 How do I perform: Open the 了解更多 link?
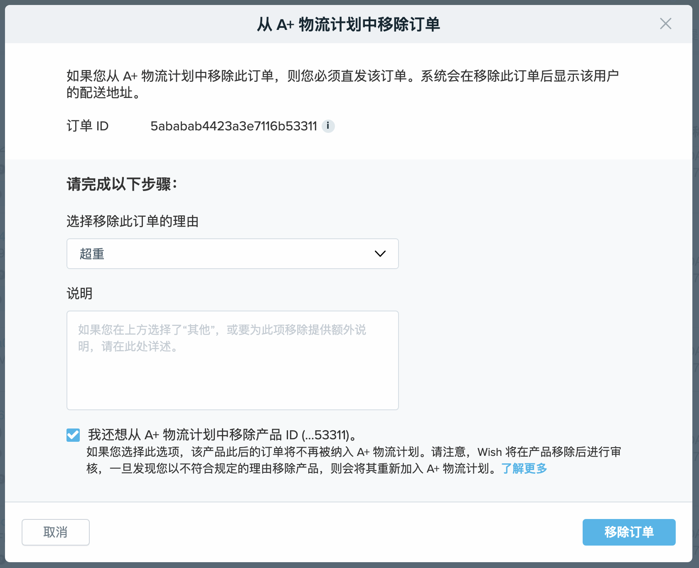click(x=524, y=468)
